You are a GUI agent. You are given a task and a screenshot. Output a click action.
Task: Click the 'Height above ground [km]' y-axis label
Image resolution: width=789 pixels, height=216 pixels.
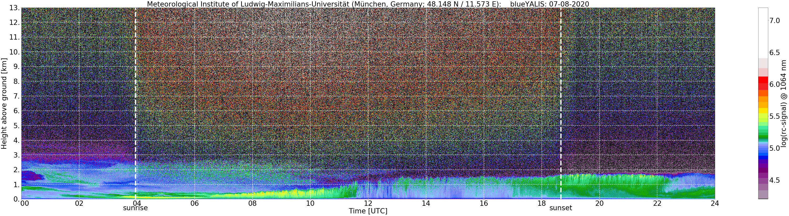4,103
